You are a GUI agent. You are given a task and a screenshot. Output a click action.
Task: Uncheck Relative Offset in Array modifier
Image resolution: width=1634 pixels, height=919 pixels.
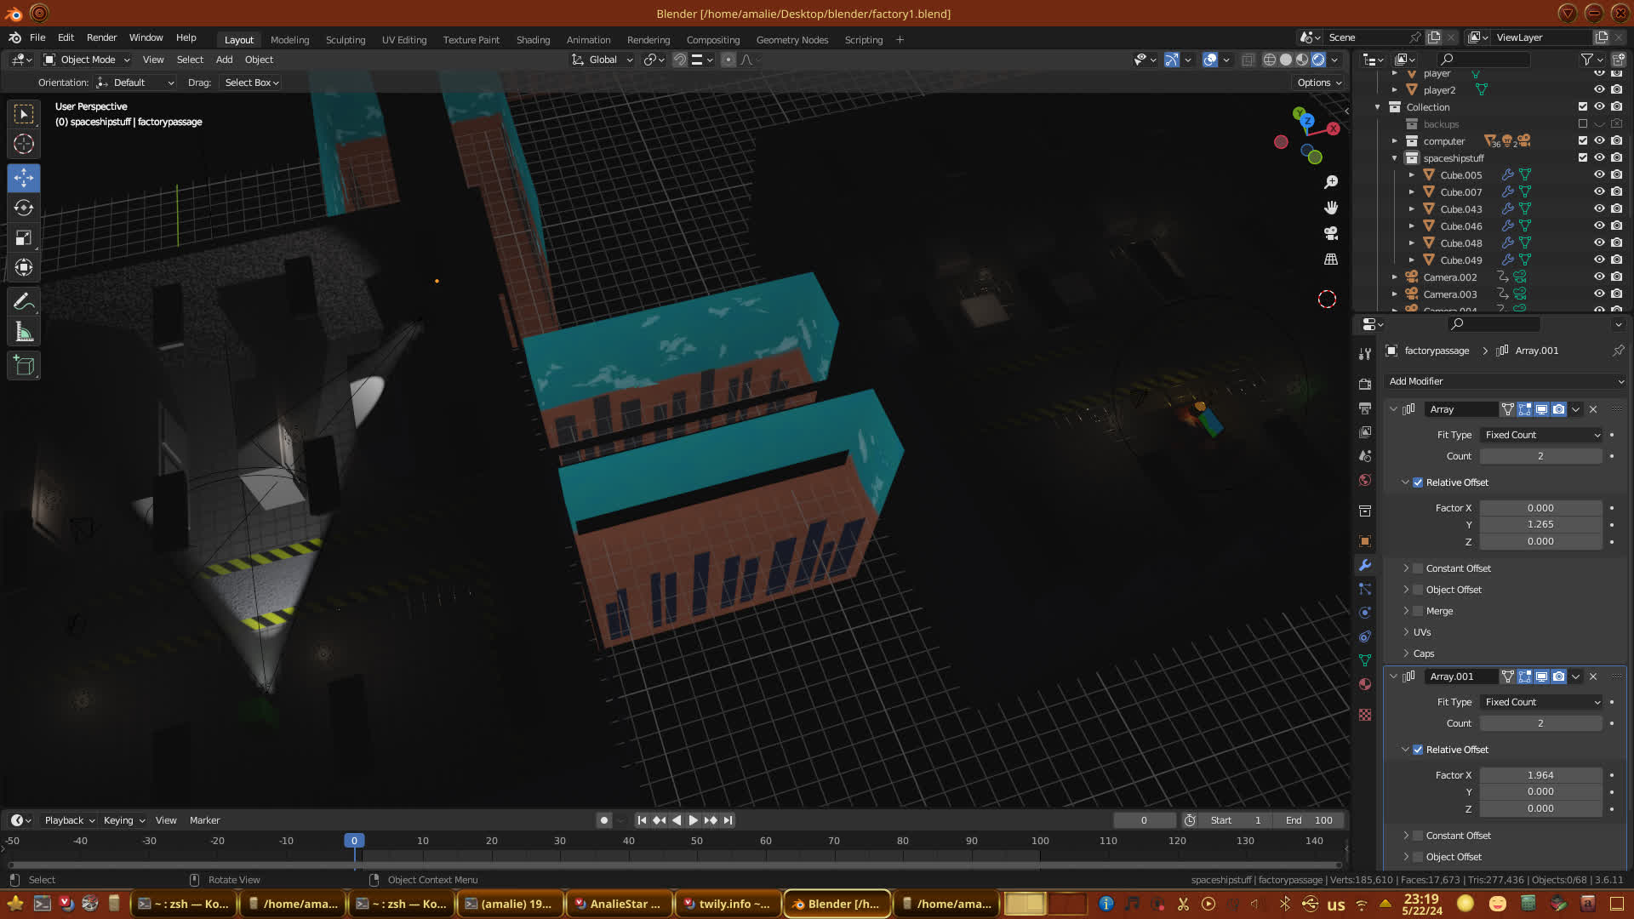click(1418, 482)
